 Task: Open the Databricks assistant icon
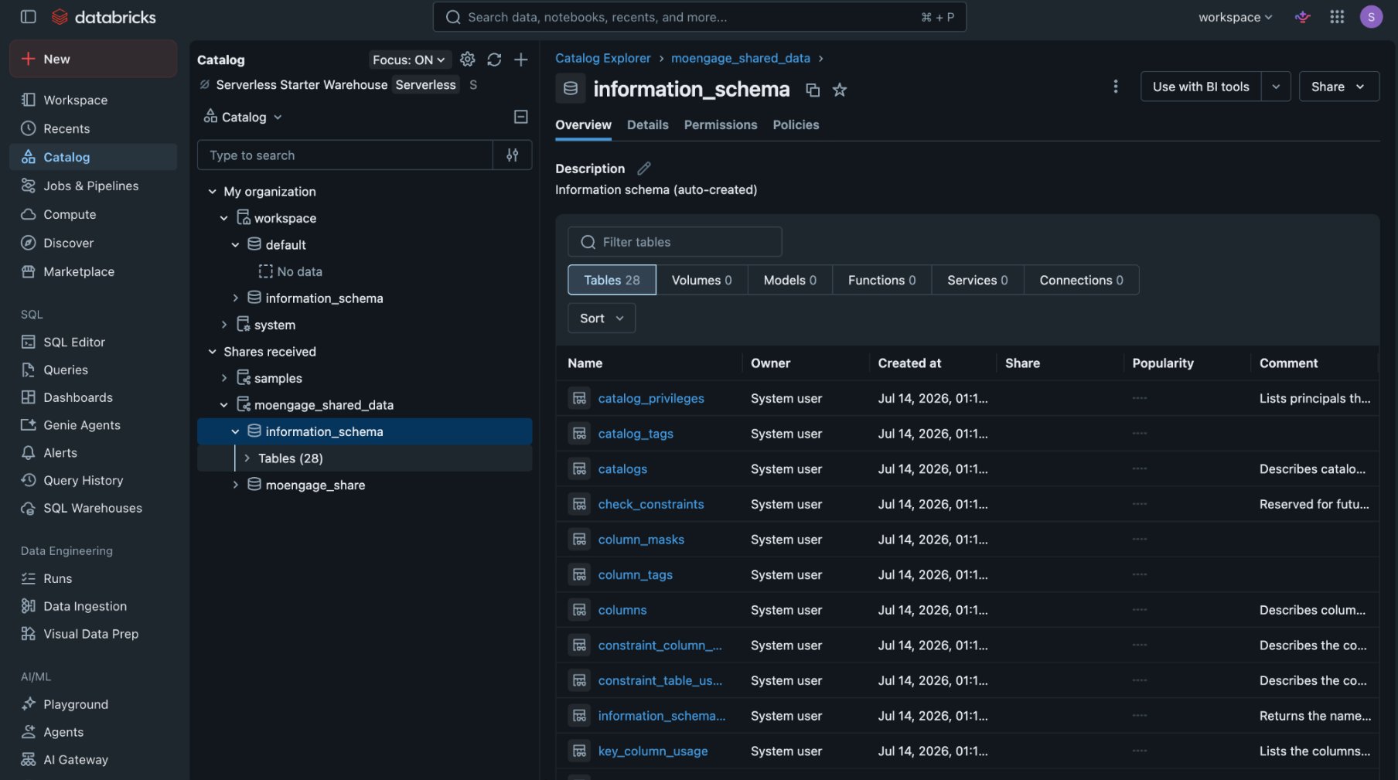click(1303, 17)
